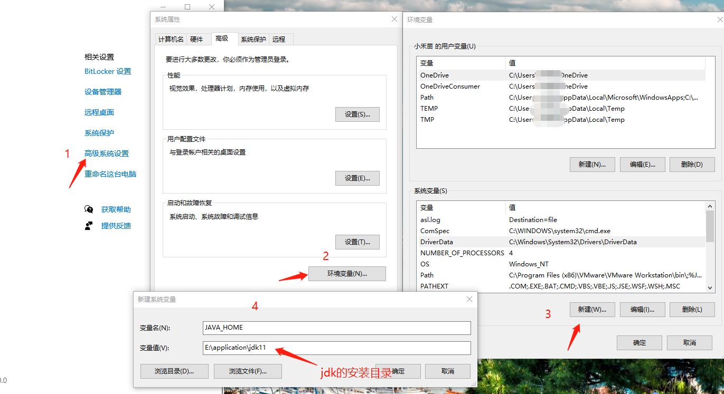
Task: Select the DriverData system variable row
Action: 562,242
